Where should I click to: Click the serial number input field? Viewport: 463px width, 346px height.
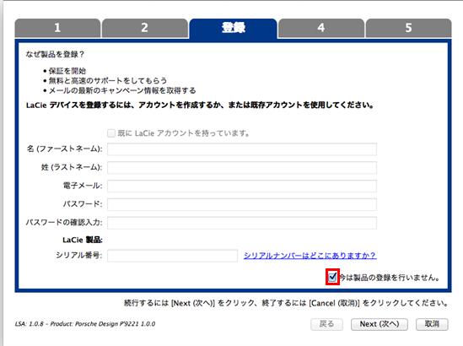coord(172,256)
